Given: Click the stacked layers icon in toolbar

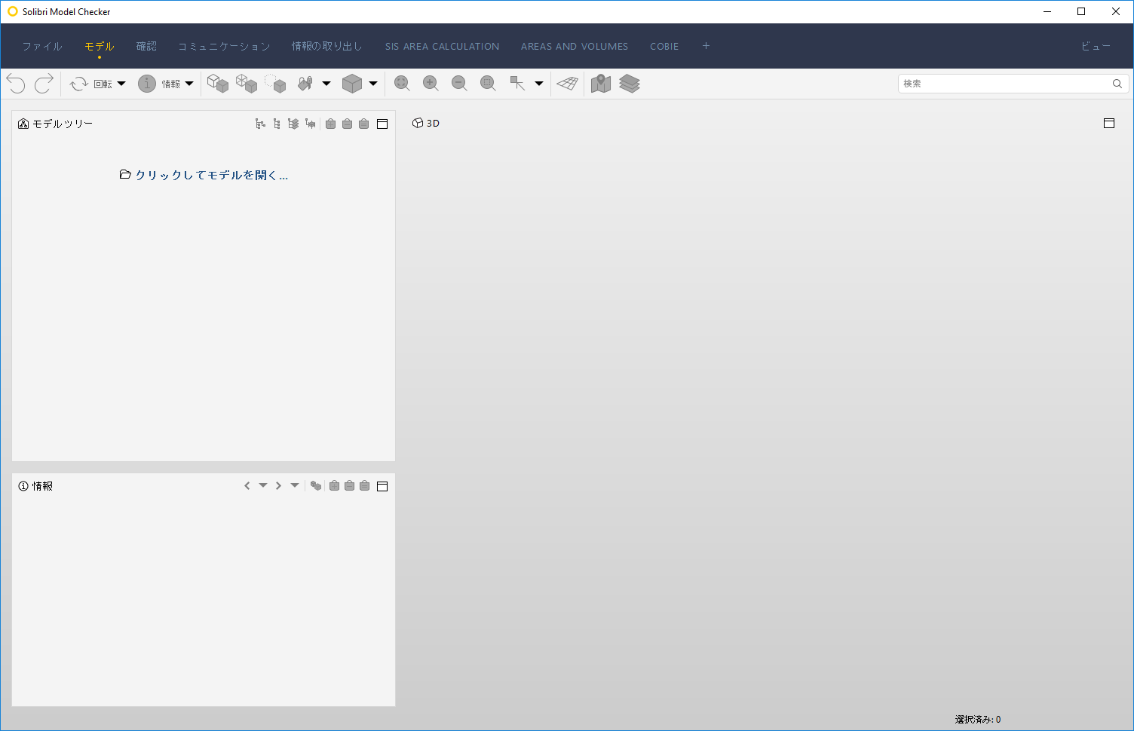Looking at the screenshot, I should 630,84.
